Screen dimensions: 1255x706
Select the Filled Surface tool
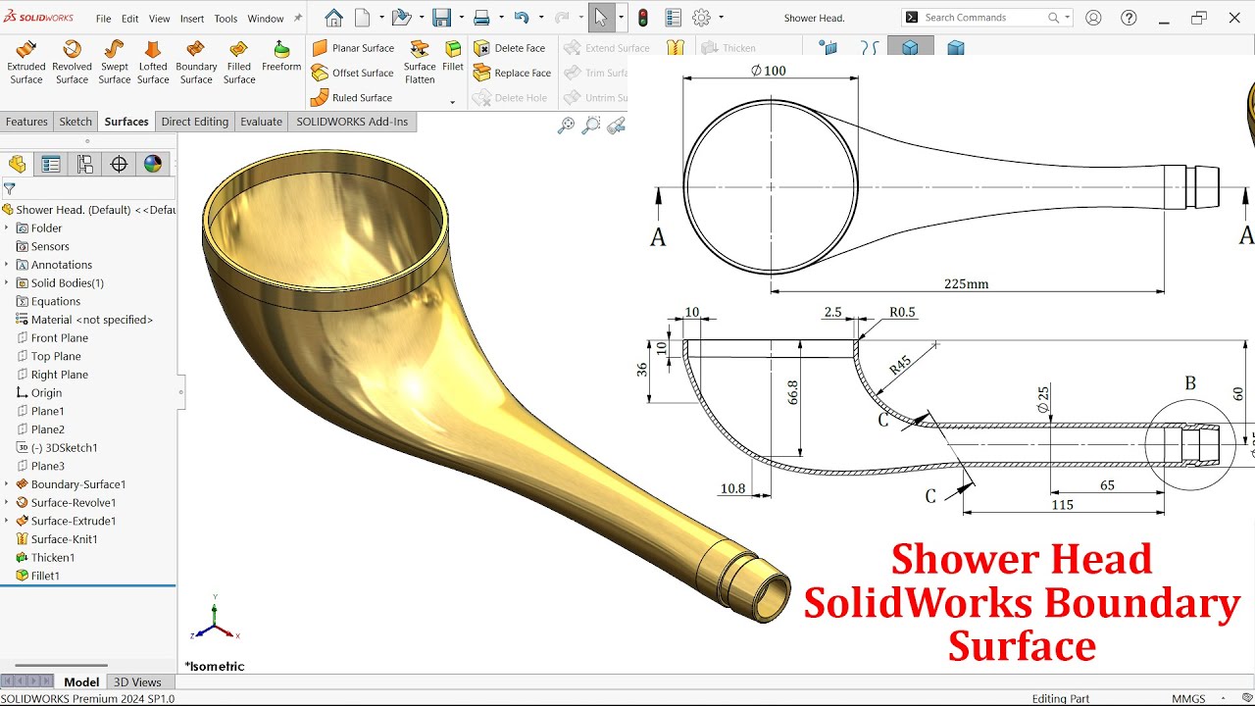[239, 63]
